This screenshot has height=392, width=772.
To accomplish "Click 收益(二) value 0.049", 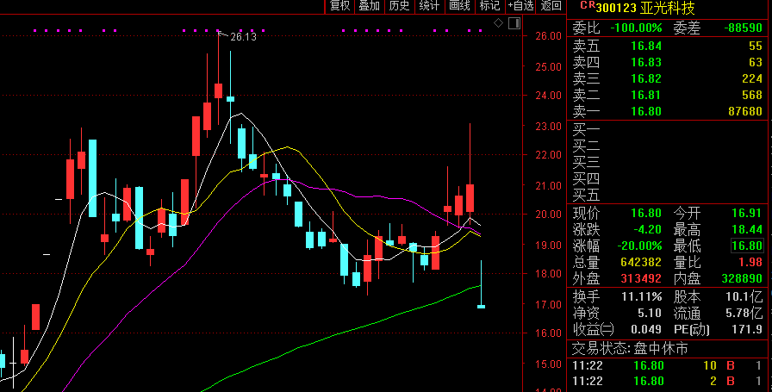I will [x=646, y=329].
